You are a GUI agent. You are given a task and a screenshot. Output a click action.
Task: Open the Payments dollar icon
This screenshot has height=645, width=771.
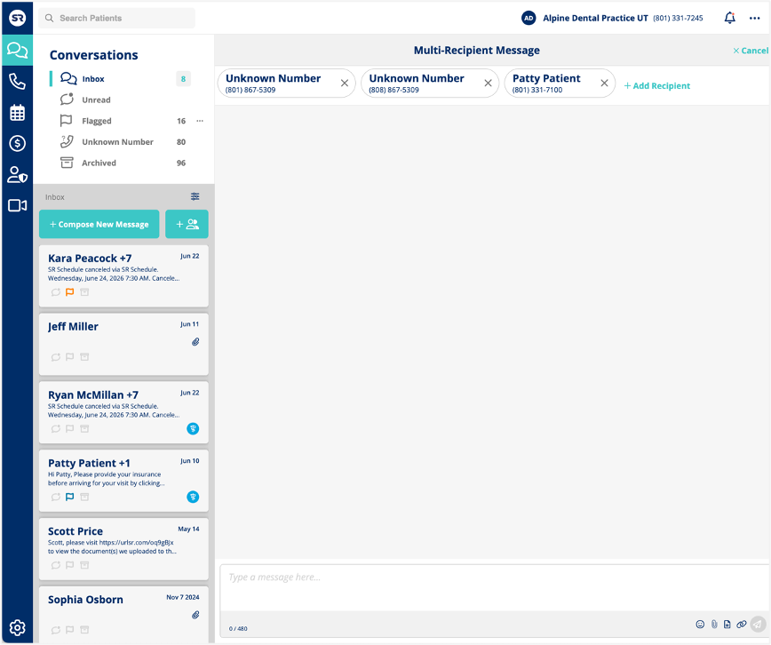17,144
